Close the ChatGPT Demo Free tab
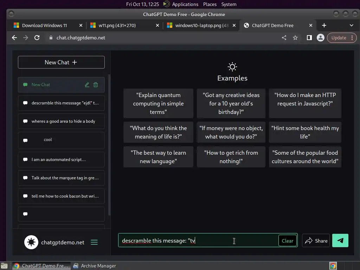360x270 pixels. pos(311,25)
